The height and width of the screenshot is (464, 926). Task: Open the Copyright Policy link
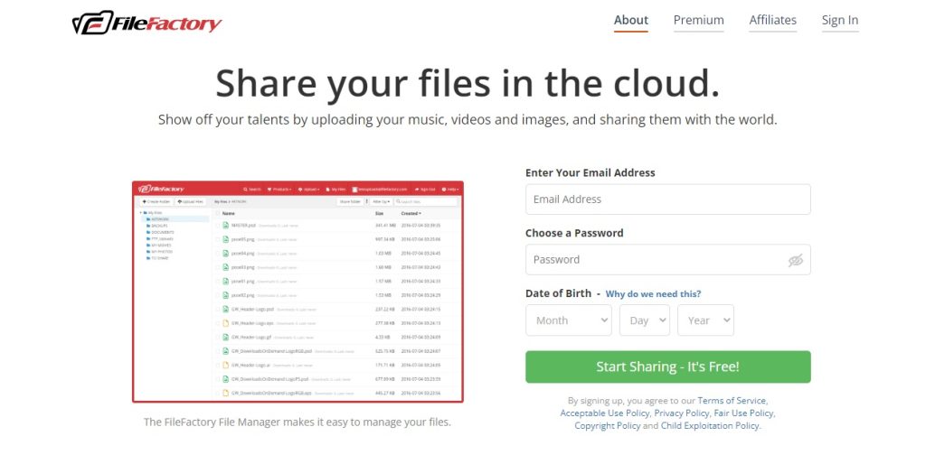(607, 425)
